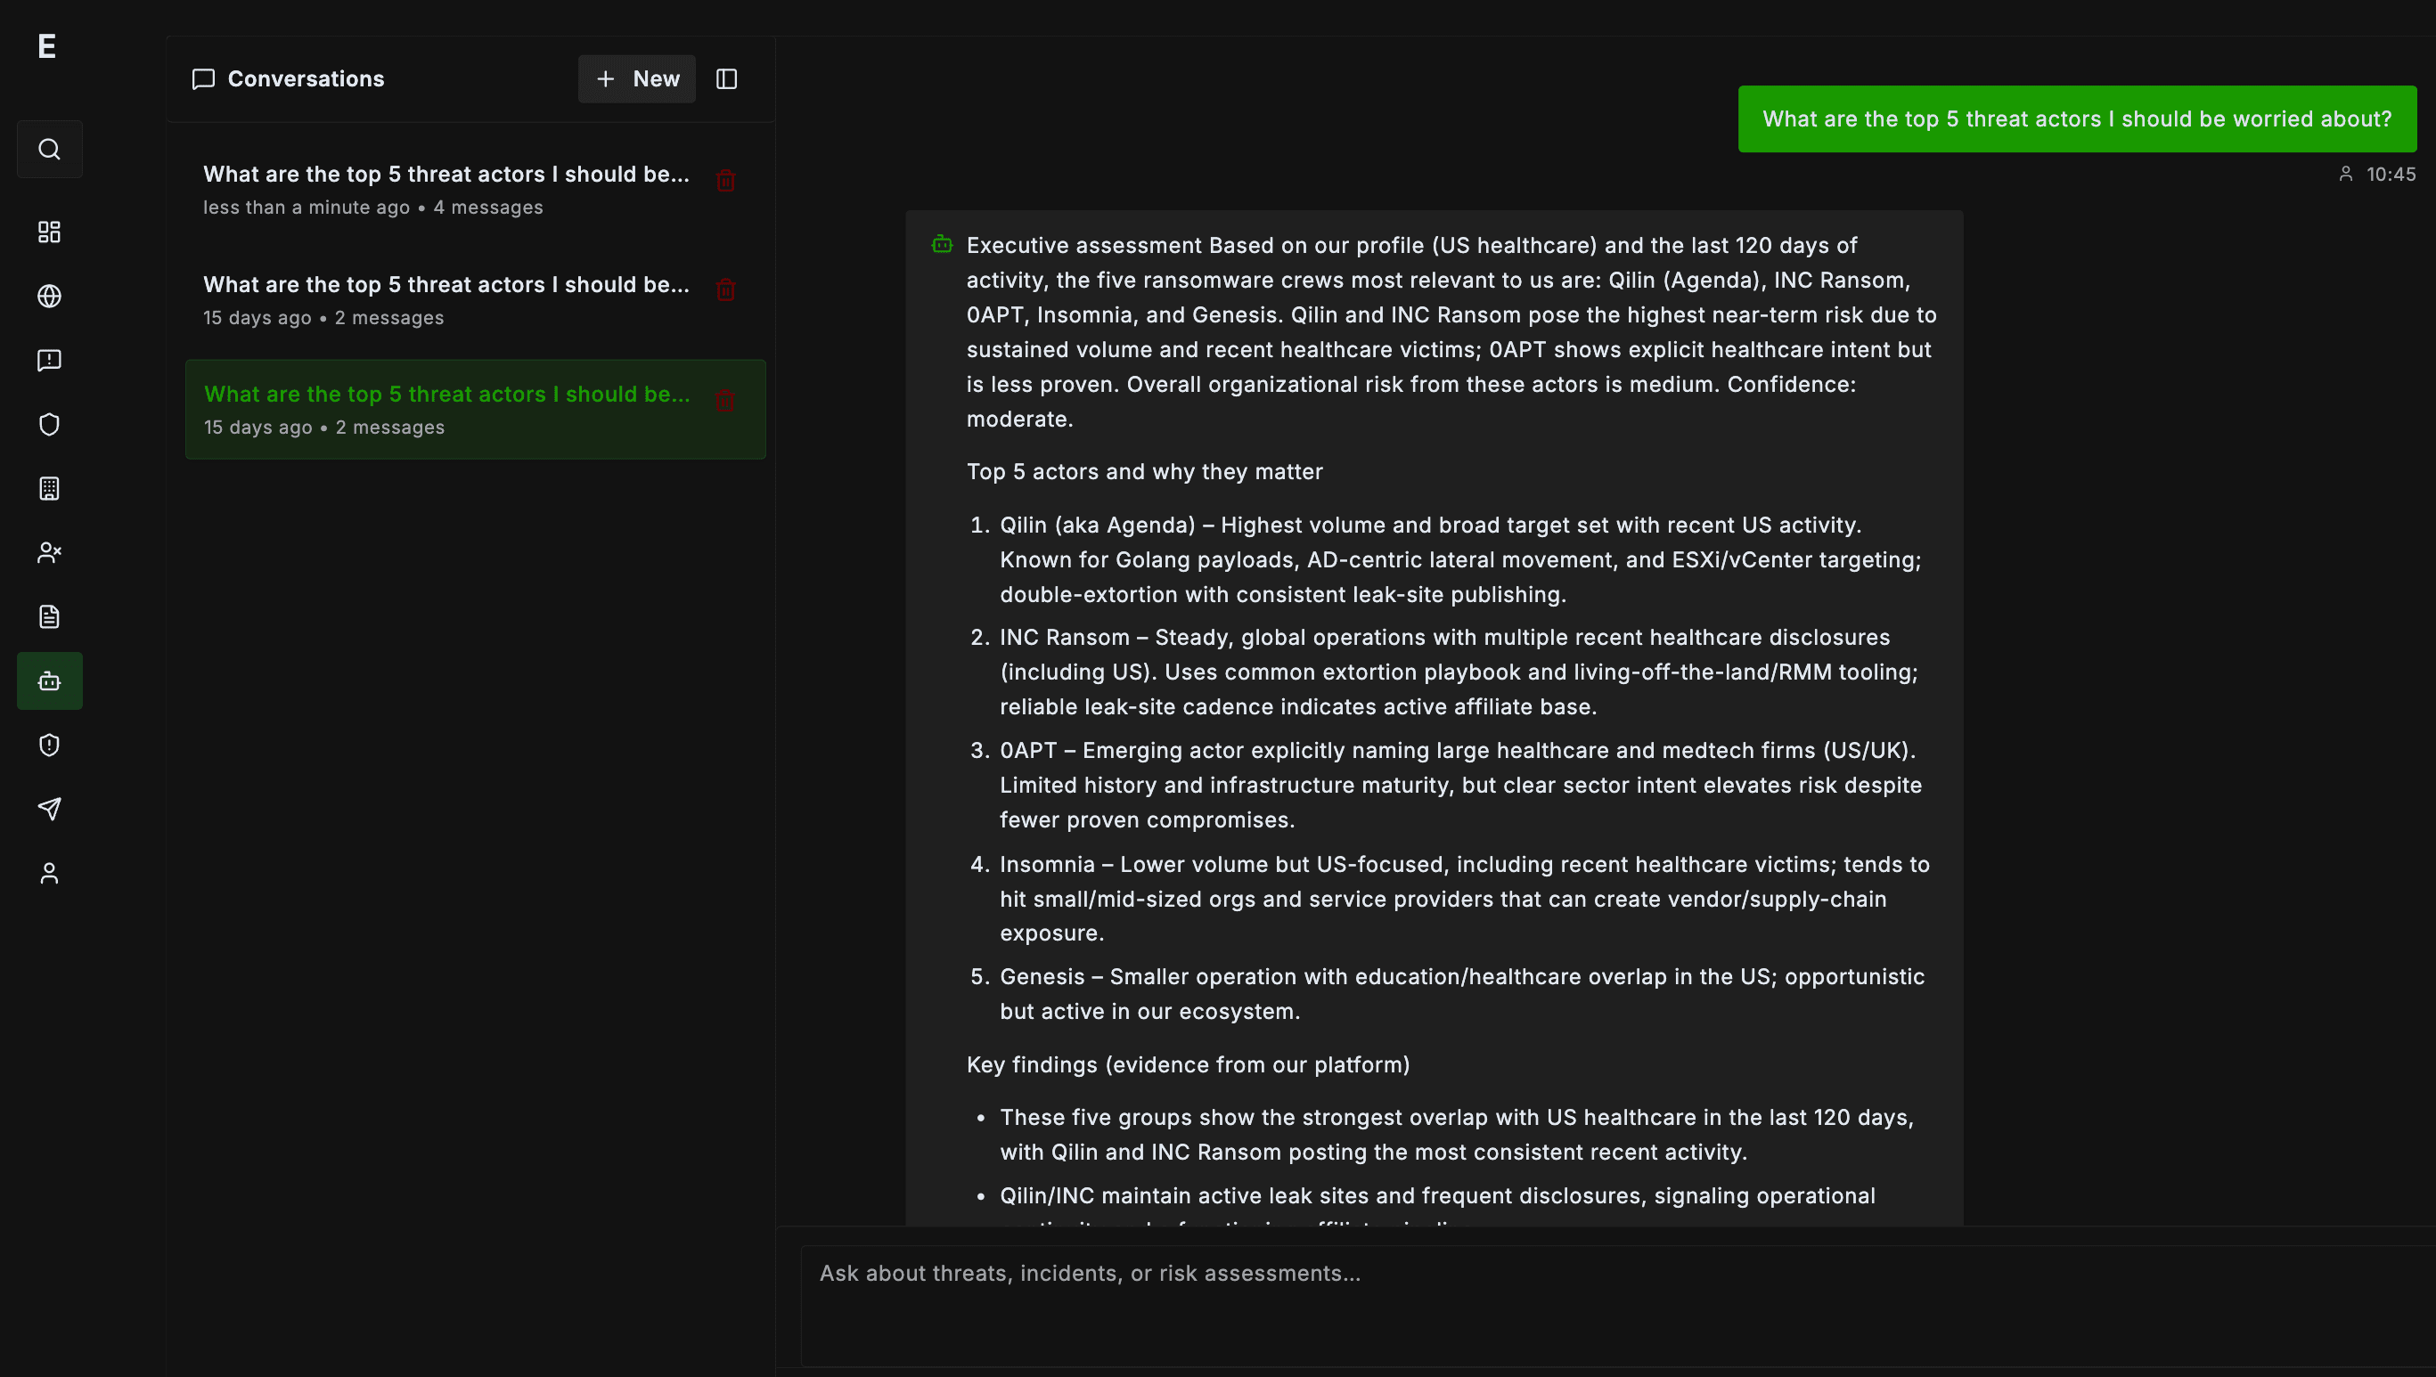Toggle the conversations sidebar collapse
The width and height of the screenshot is (2436, 1377).
click(x=726, y=78)
